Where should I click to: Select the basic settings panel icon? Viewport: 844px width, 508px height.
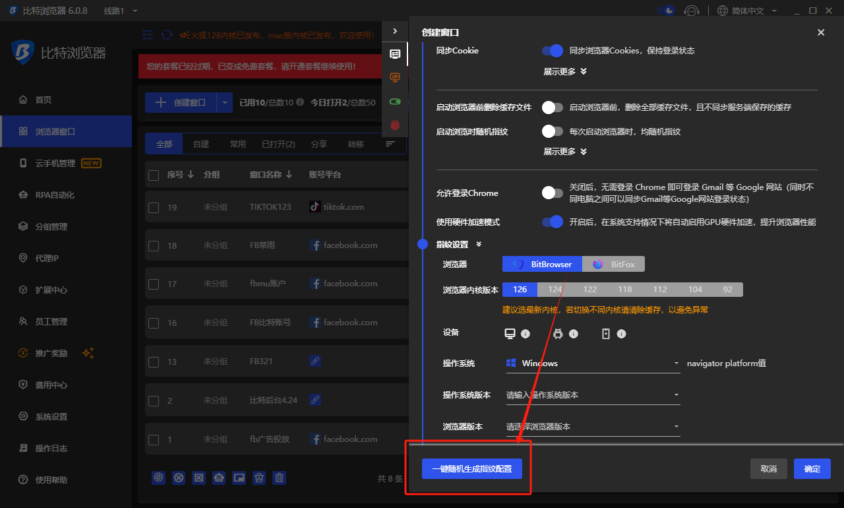[x=395, y=53]
